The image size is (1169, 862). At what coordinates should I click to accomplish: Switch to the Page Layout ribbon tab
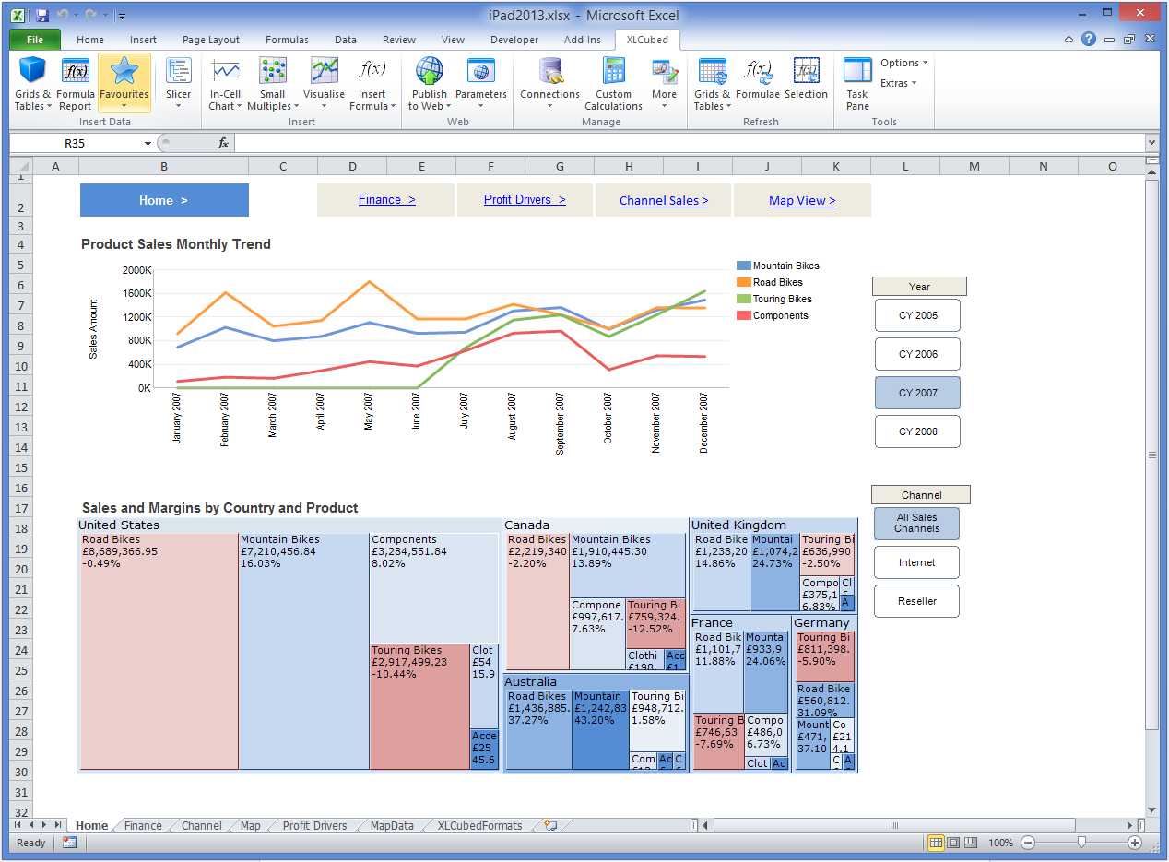[210, 40]
